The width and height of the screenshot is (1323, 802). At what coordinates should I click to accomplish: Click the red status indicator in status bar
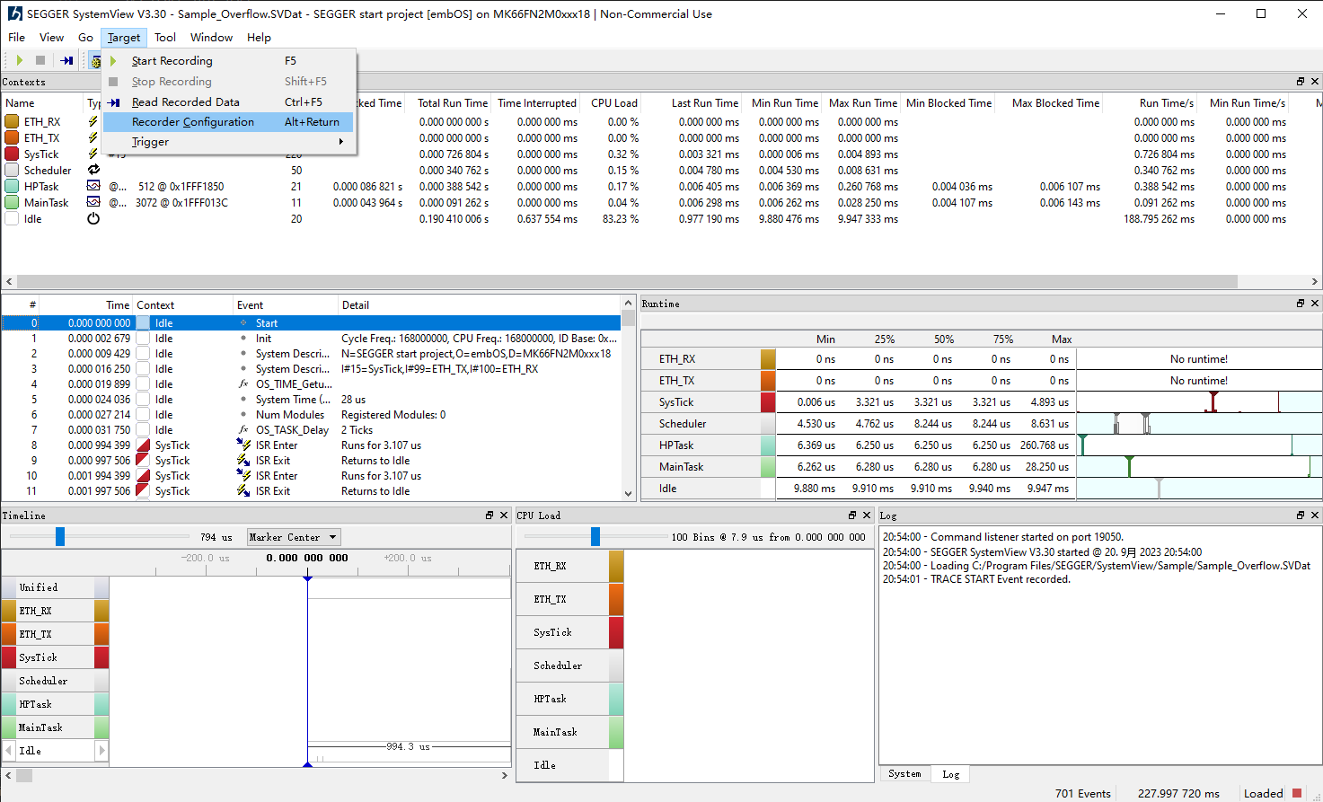(x=1297, y=793)
